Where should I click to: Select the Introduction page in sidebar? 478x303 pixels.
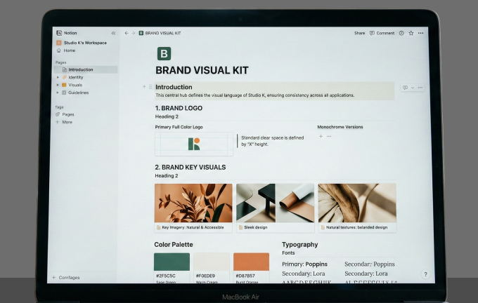coord(86,69)
